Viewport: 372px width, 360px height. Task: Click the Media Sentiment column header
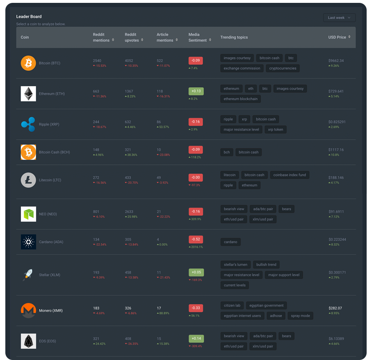click(x=197, y=37)
